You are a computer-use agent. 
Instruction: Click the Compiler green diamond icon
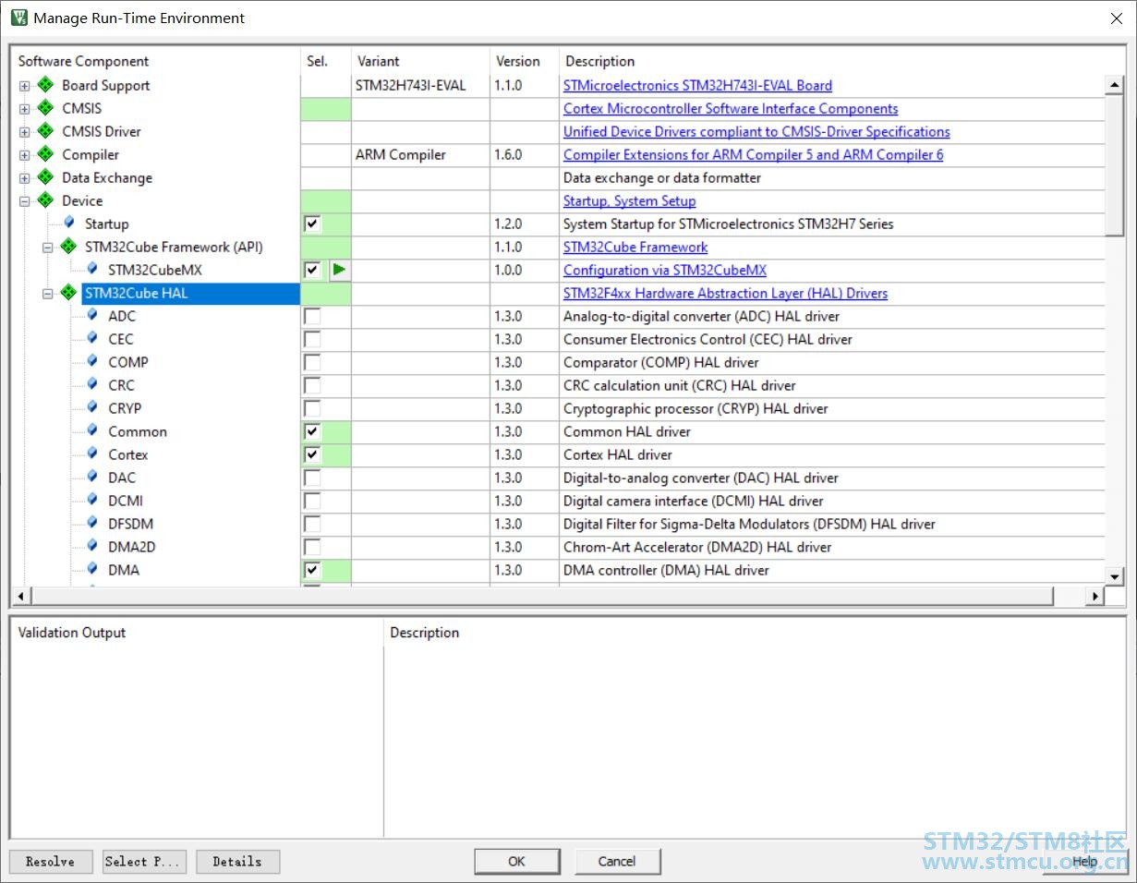point(45,154)
